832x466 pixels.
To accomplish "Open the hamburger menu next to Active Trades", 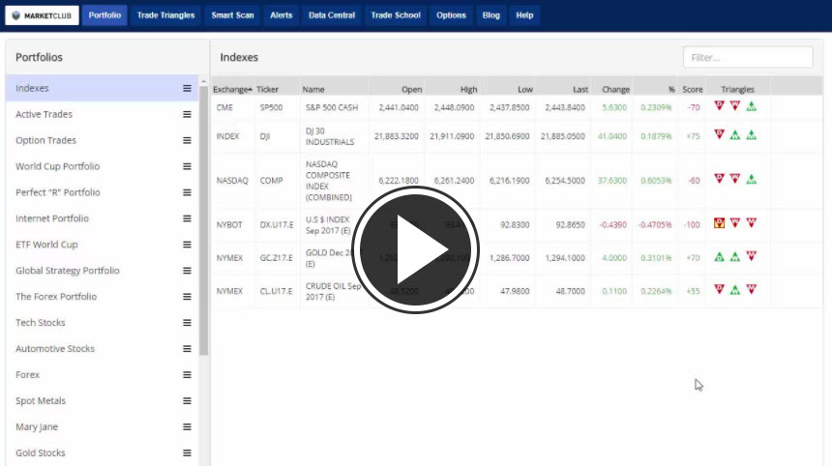I will 187,114.
